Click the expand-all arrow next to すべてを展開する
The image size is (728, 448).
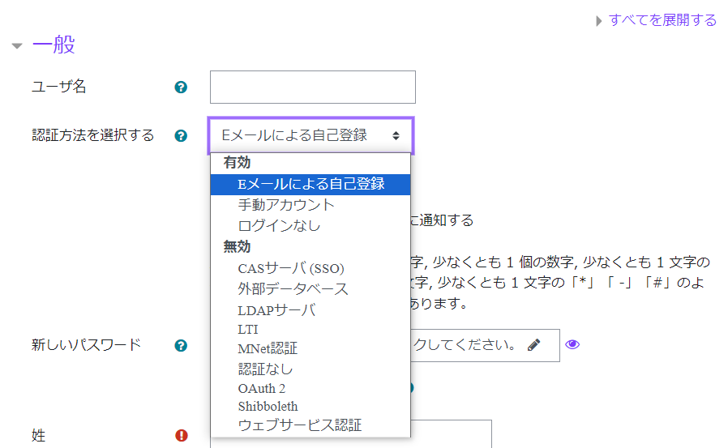coord(599,21)
